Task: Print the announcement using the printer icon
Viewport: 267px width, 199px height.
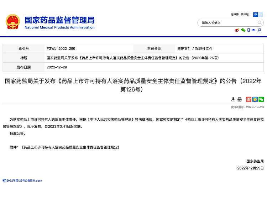Action: coord(240,99)
